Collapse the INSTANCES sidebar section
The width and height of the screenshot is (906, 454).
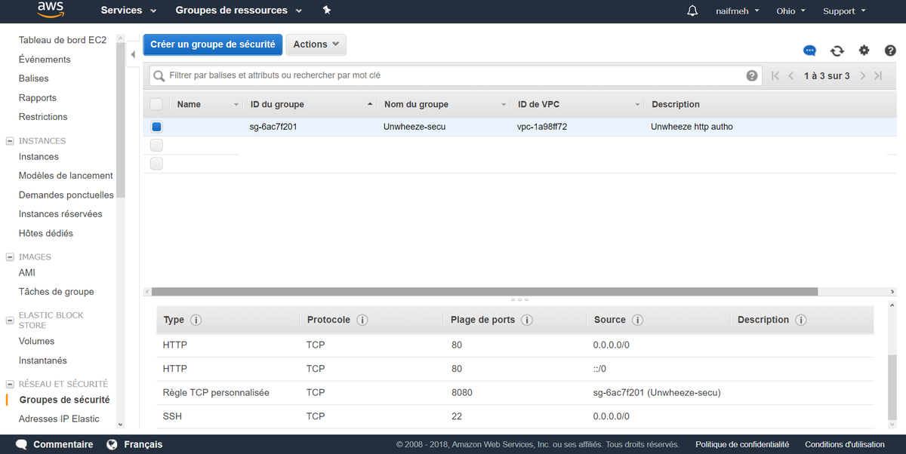[x=10, y=141]
